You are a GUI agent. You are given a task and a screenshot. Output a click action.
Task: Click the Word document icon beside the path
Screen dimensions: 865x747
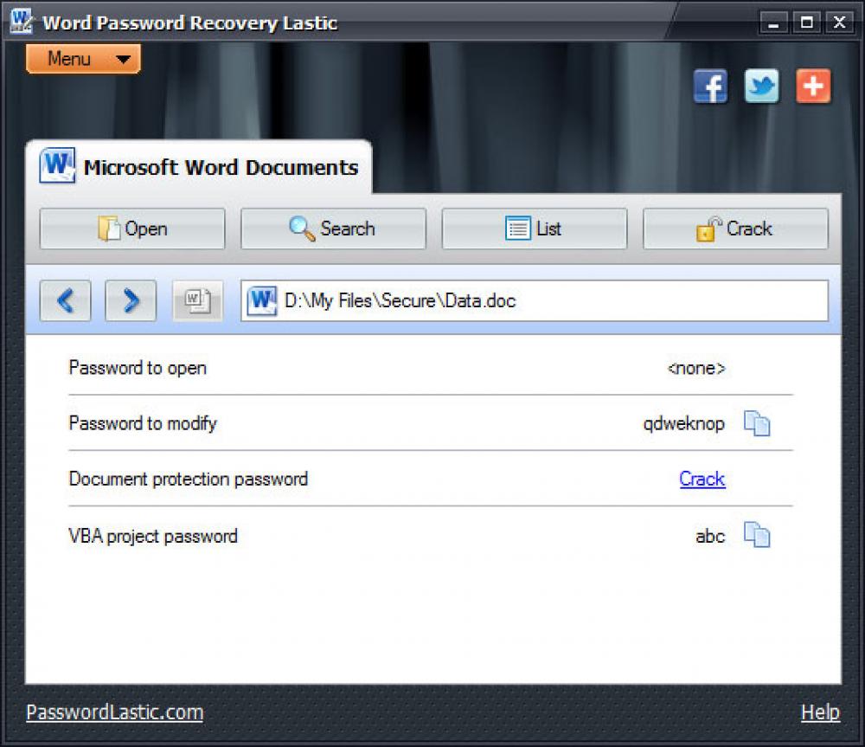coord(196,300)
